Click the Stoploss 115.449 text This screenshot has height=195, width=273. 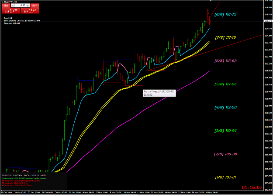pos(12,23)
